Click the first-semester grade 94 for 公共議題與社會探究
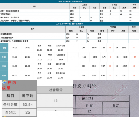This screenshot has height=117, width=139. [88, 41]
